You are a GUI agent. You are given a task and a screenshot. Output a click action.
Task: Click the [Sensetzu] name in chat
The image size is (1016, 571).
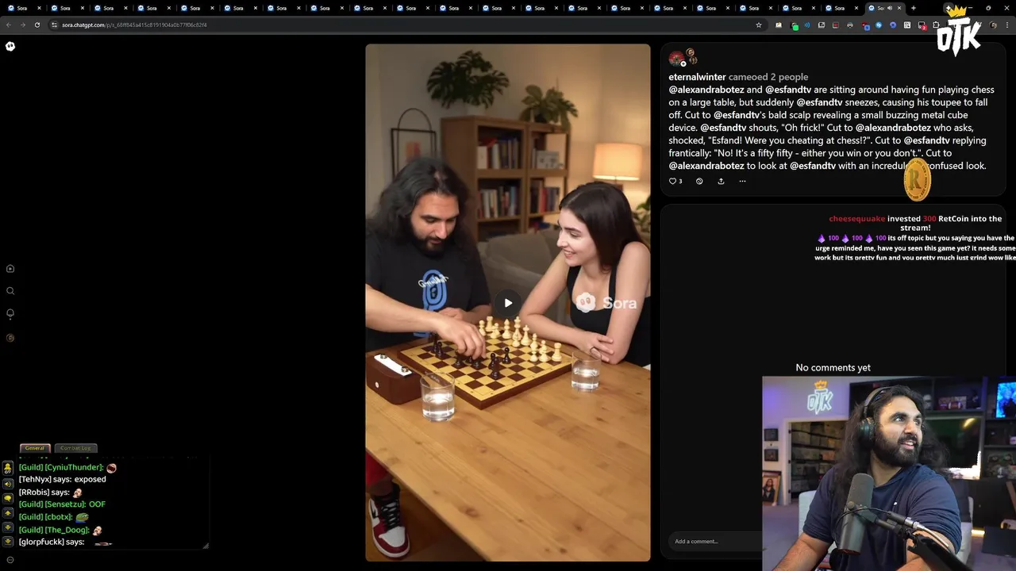tap(65, 504)
